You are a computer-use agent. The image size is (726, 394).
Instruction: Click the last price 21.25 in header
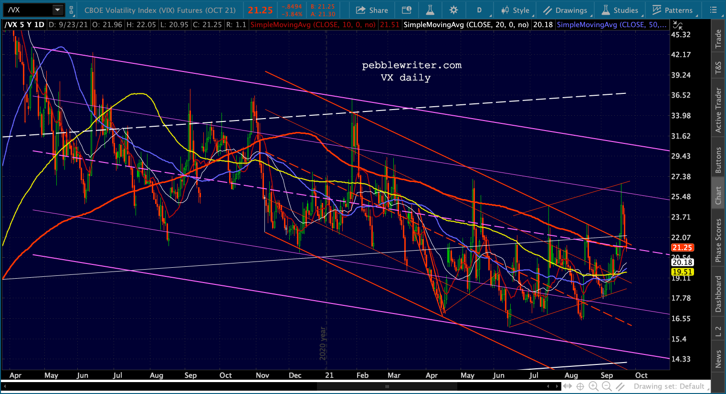point(260,10)
